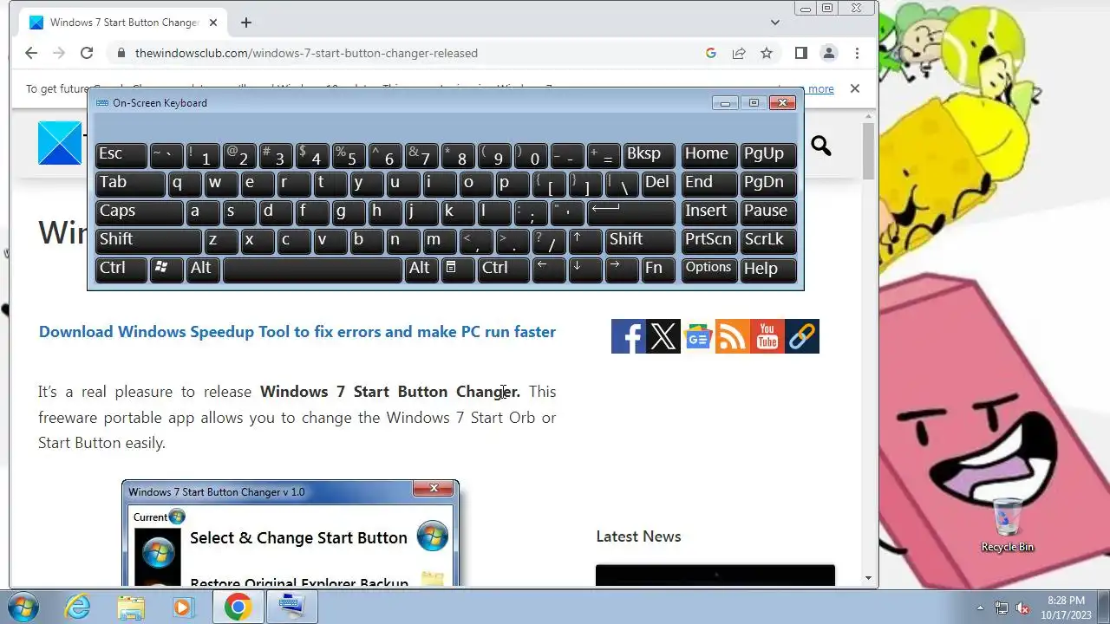
Task: Toggle the right Ctrl key
Action: (503, 270)
